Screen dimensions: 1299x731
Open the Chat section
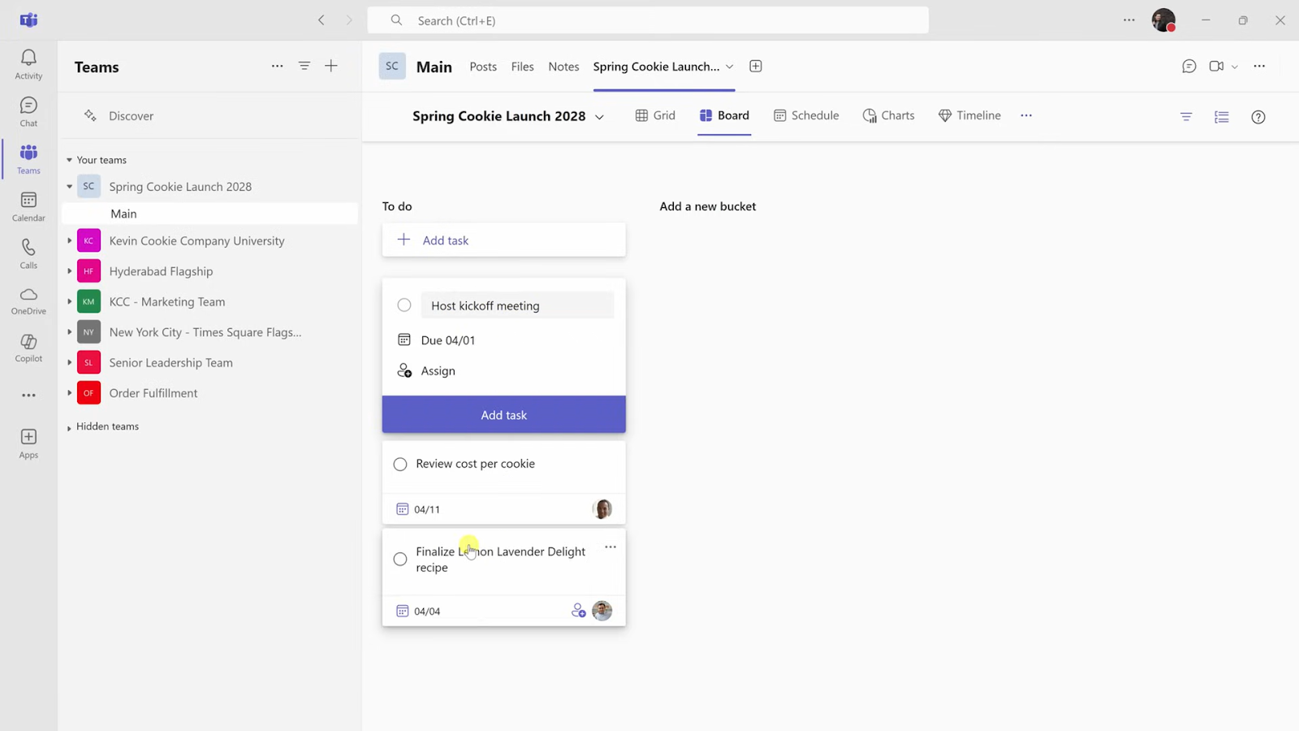click(x=28, y=112)
